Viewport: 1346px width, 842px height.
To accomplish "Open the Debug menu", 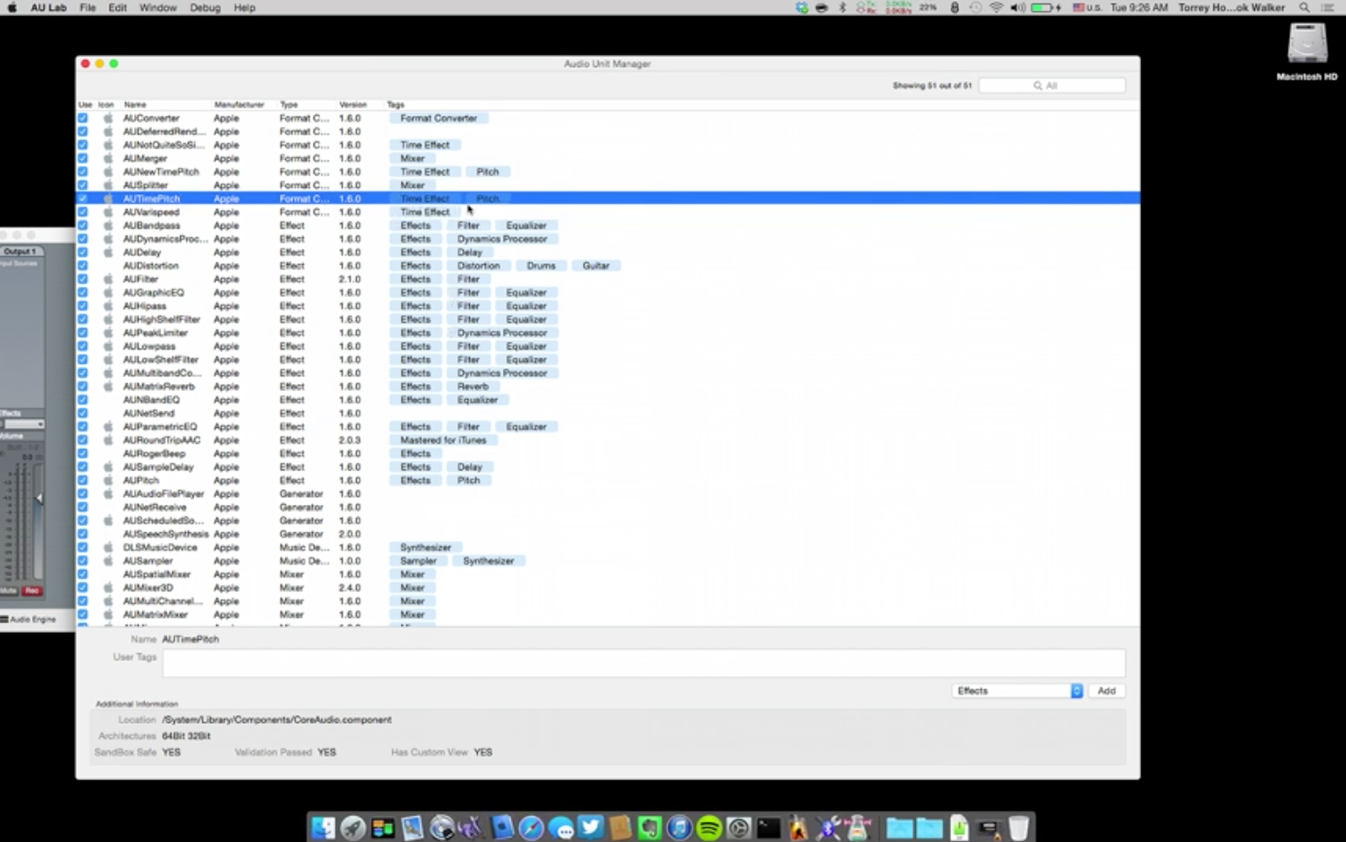I will tap(205, 8).
